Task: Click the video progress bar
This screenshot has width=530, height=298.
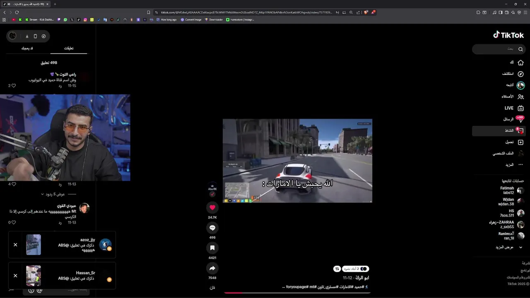Action: pyautogui.click(x=297, y=293)
